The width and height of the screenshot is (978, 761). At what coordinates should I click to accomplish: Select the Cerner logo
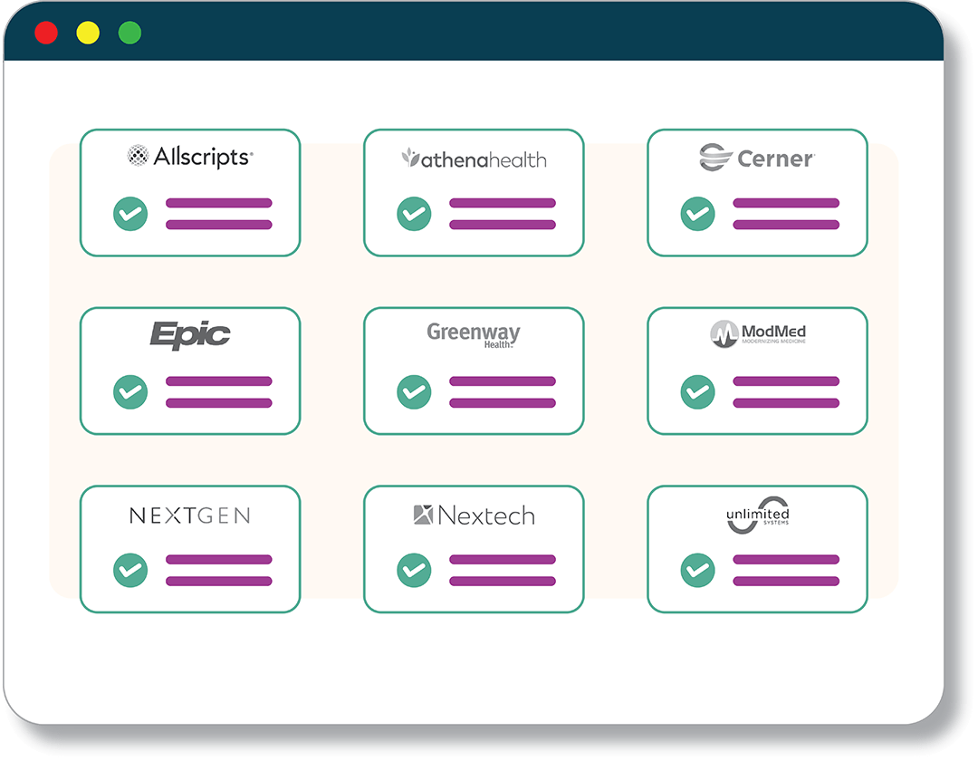tap(757, 158)
